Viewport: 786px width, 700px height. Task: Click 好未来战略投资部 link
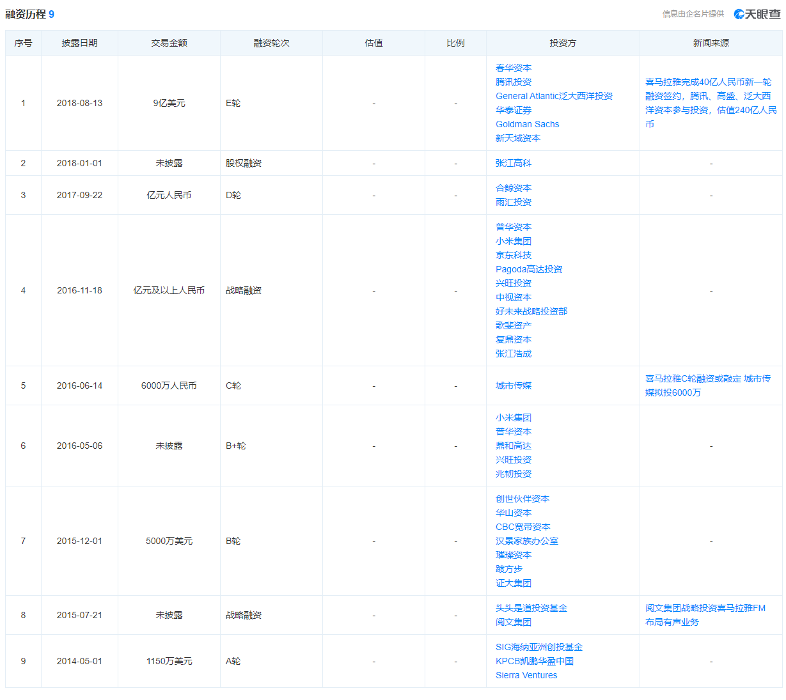click(531, 311)
